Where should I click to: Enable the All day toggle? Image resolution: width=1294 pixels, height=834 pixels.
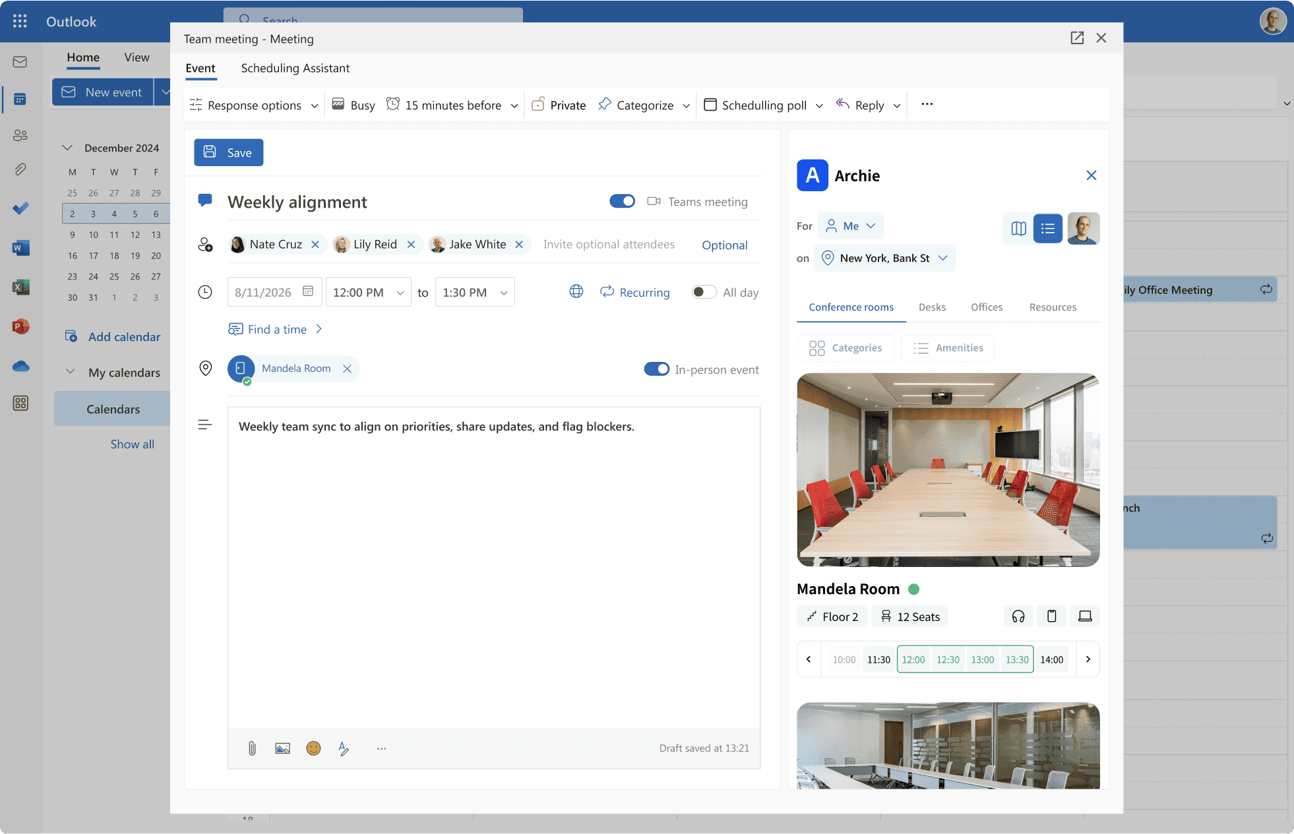[704, 292]
